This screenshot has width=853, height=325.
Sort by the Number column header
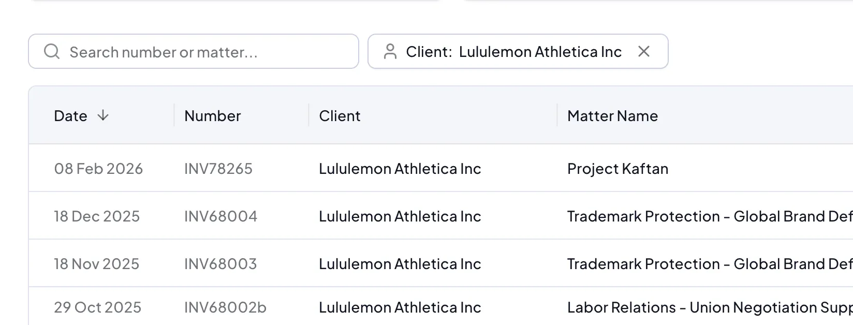click(x=212, y=116)
